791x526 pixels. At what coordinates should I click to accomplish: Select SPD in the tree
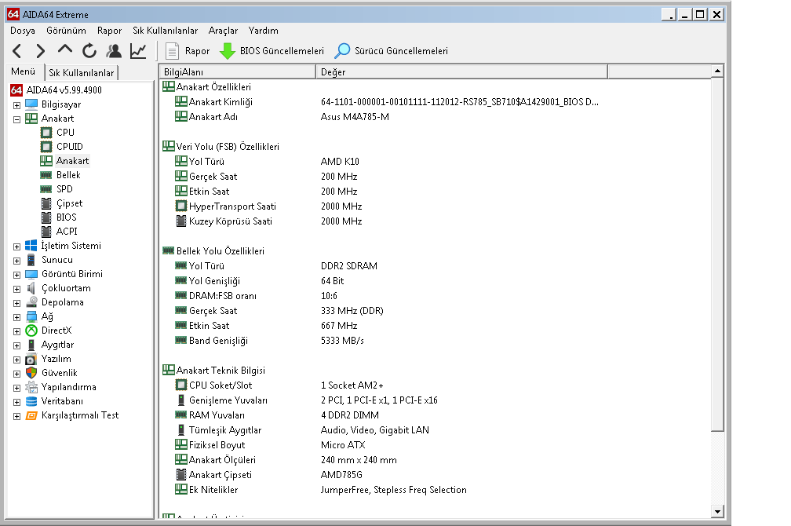click(64, 188)
